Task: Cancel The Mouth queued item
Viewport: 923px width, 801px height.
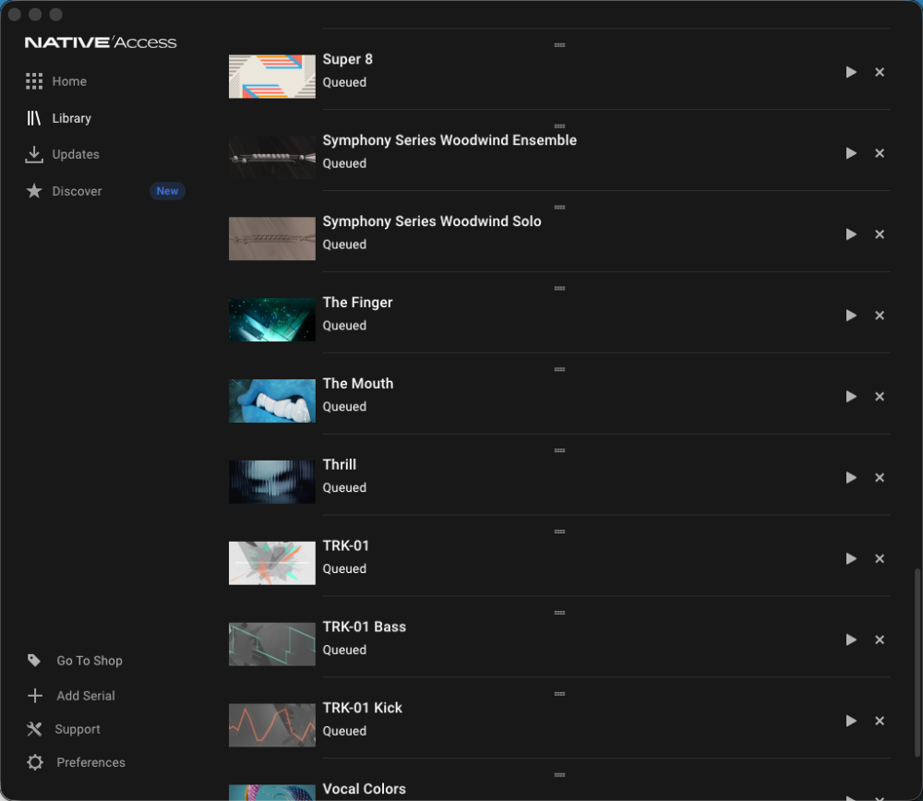Action: 880,397
